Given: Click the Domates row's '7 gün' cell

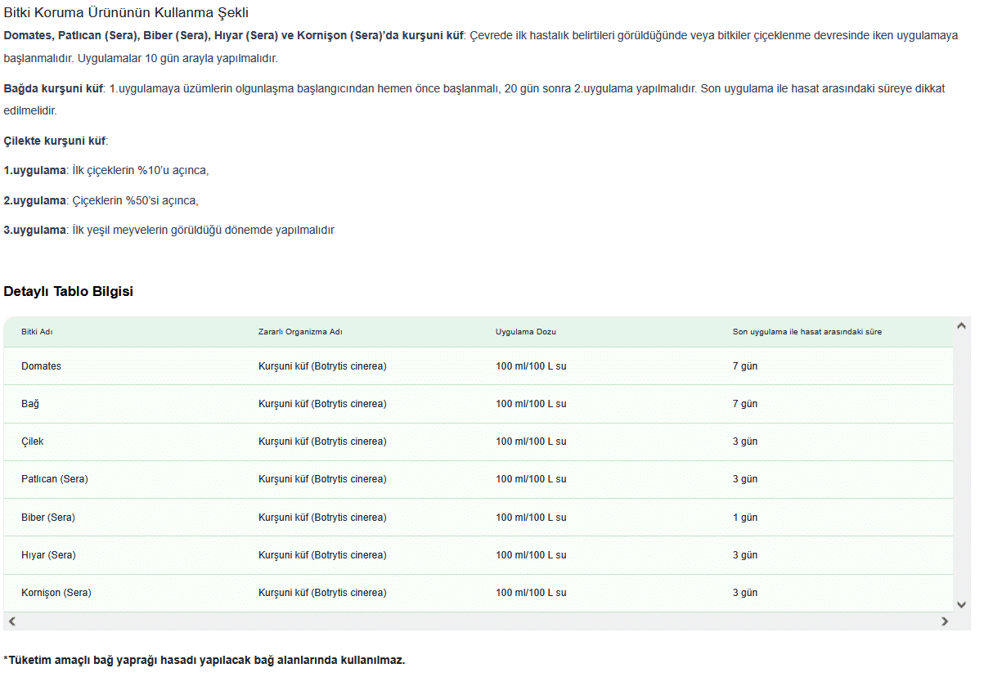Looking at the screenshot, I should pyautogui.click(x=744, y=366).
